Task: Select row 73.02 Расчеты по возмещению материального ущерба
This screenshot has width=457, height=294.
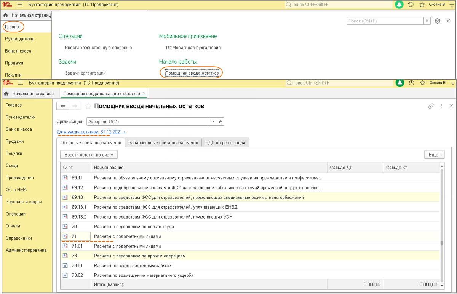Action: tap(250, 275)
